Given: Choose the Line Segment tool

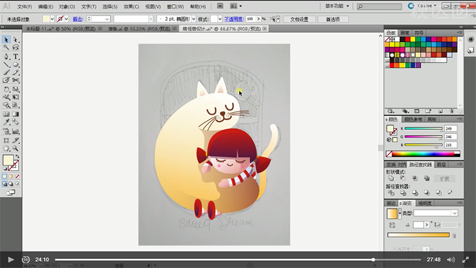Looking at the screenshot, I should pyautogui.click(x=6, y=64).
